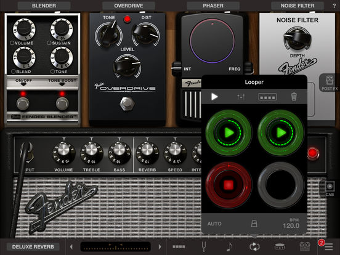Click the help question mark
This screenshot has height=255, width=340.
[x=334, y=6]
